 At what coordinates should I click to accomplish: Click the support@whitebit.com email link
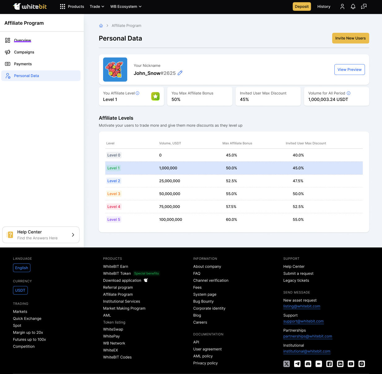click(303, 321)
